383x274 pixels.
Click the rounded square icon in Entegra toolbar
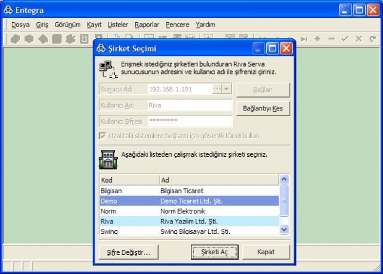point(57,39)
